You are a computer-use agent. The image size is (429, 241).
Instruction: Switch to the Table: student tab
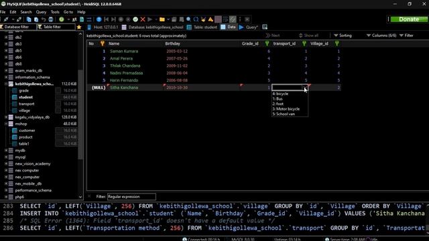pyautogui.click(x=202, y=27)
